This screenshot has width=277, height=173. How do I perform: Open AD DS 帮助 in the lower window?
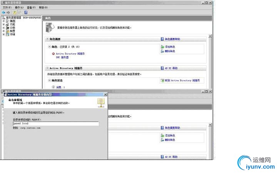pos(171,157)
